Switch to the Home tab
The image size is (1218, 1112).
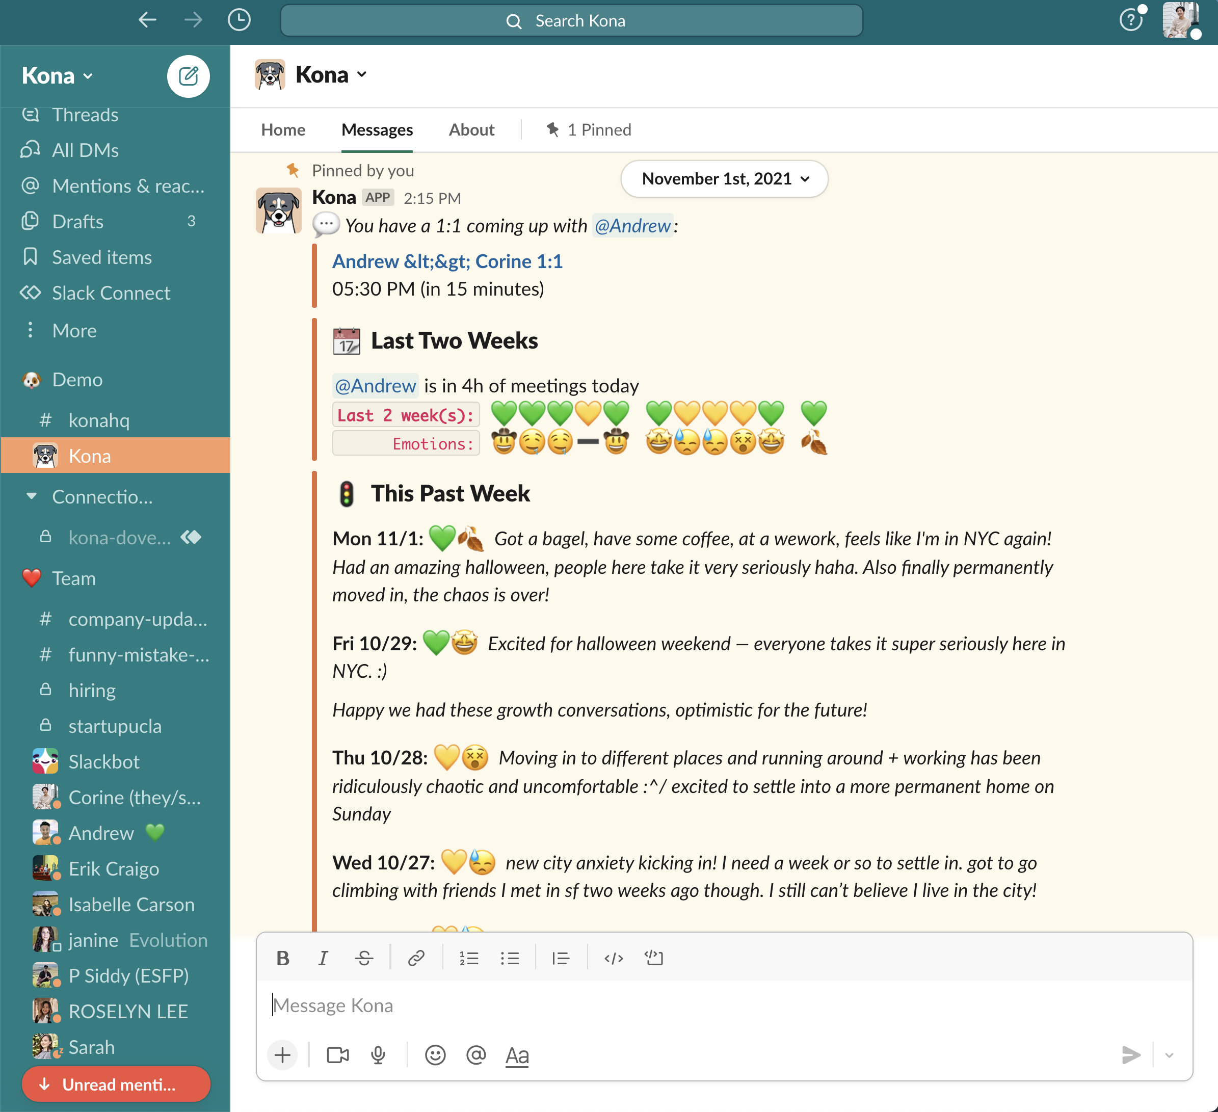(283, 130)
